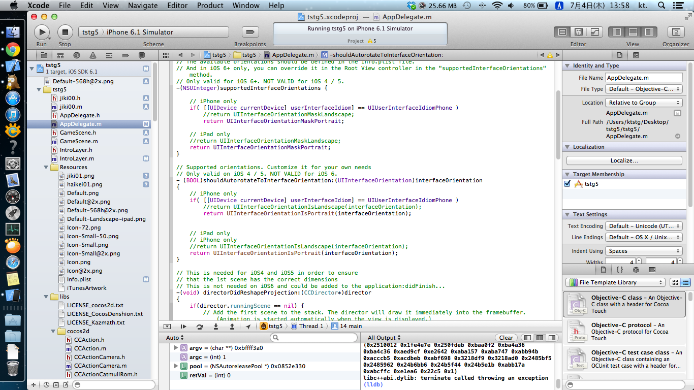Collapse the Resources group
Viewport: 694px width, 390px height.
coord(47,167)
